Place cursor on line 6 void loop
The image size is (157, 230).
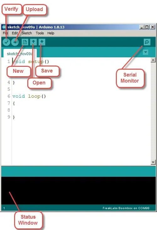[29, 96]
